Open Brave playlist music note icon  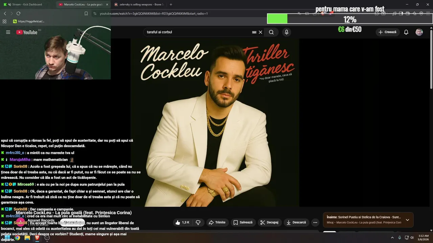click(x=394, y=13)
